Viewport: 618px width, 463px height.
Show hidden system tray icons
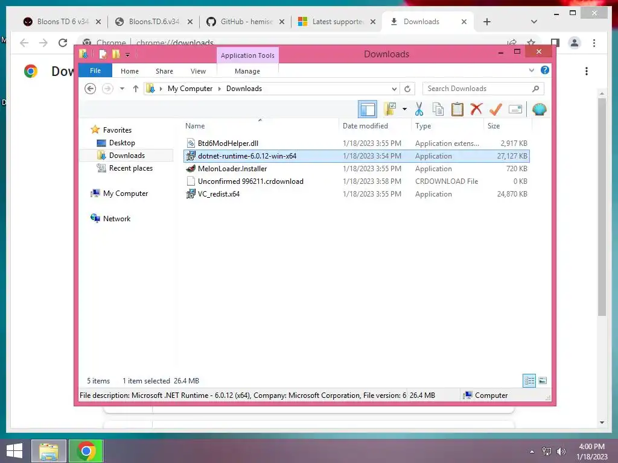point(532,452)
